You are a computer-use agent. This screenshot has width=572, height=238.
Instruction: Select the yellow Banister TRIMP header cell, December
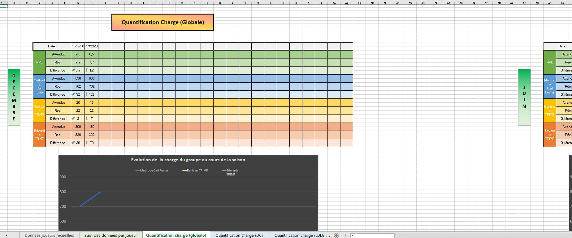39,110
